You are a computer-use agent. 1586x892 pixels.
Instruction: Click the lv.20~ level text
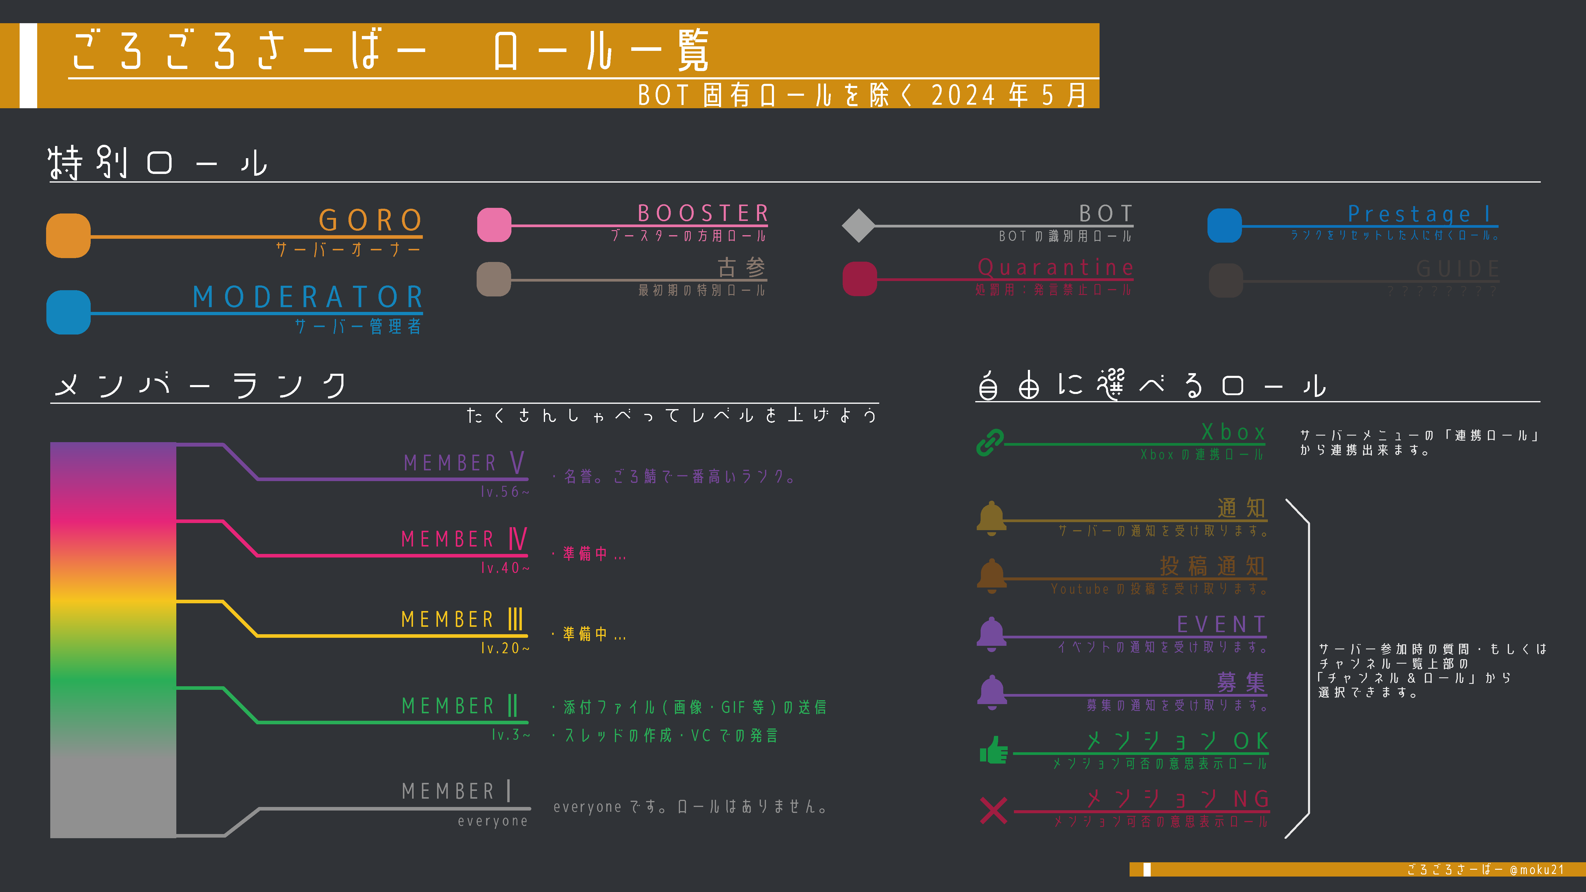pyautogui.click(x=505, y=648)
